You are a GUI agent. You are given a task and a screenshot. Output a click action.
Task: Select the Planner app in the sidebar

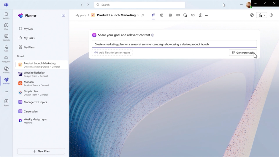[x=6, y=81]
